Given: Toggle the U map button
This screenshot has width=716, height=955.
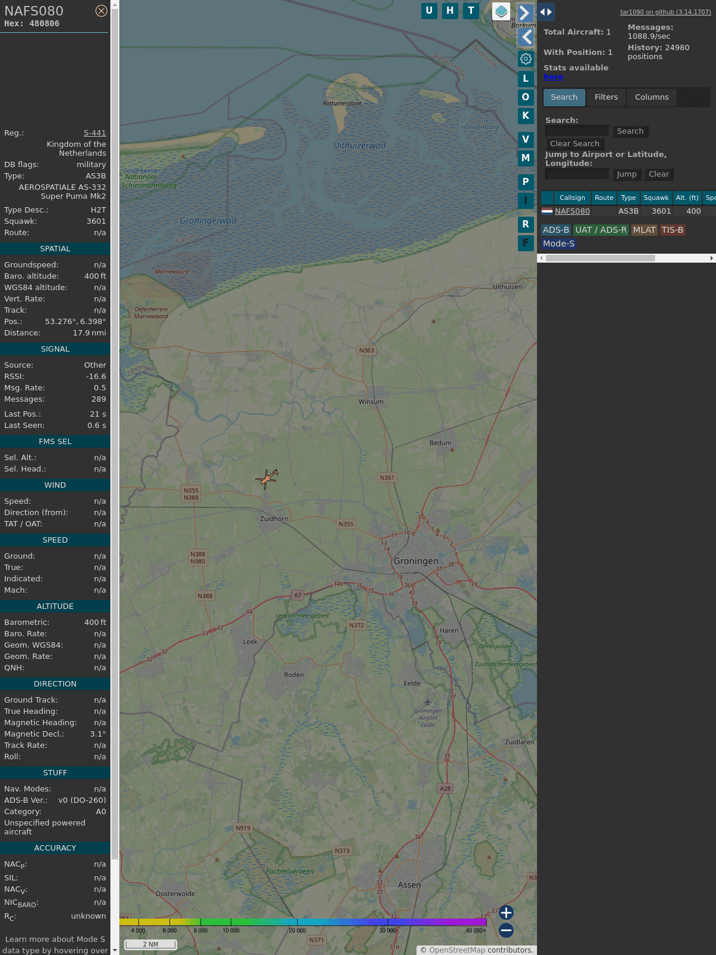Looking at the screenshot, I should tap(429, 11).
